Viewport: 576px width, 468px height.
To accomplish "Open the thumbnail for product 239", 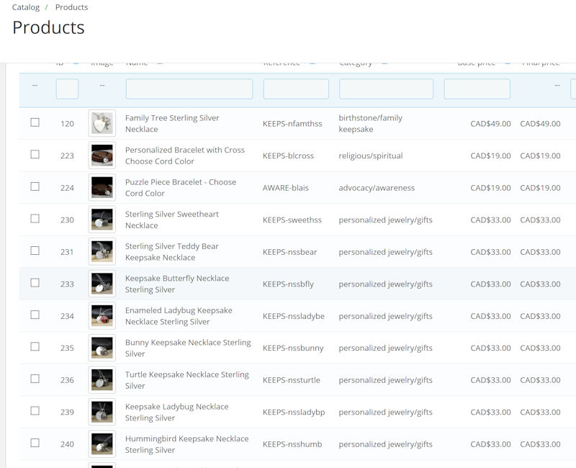I will 102,412.
